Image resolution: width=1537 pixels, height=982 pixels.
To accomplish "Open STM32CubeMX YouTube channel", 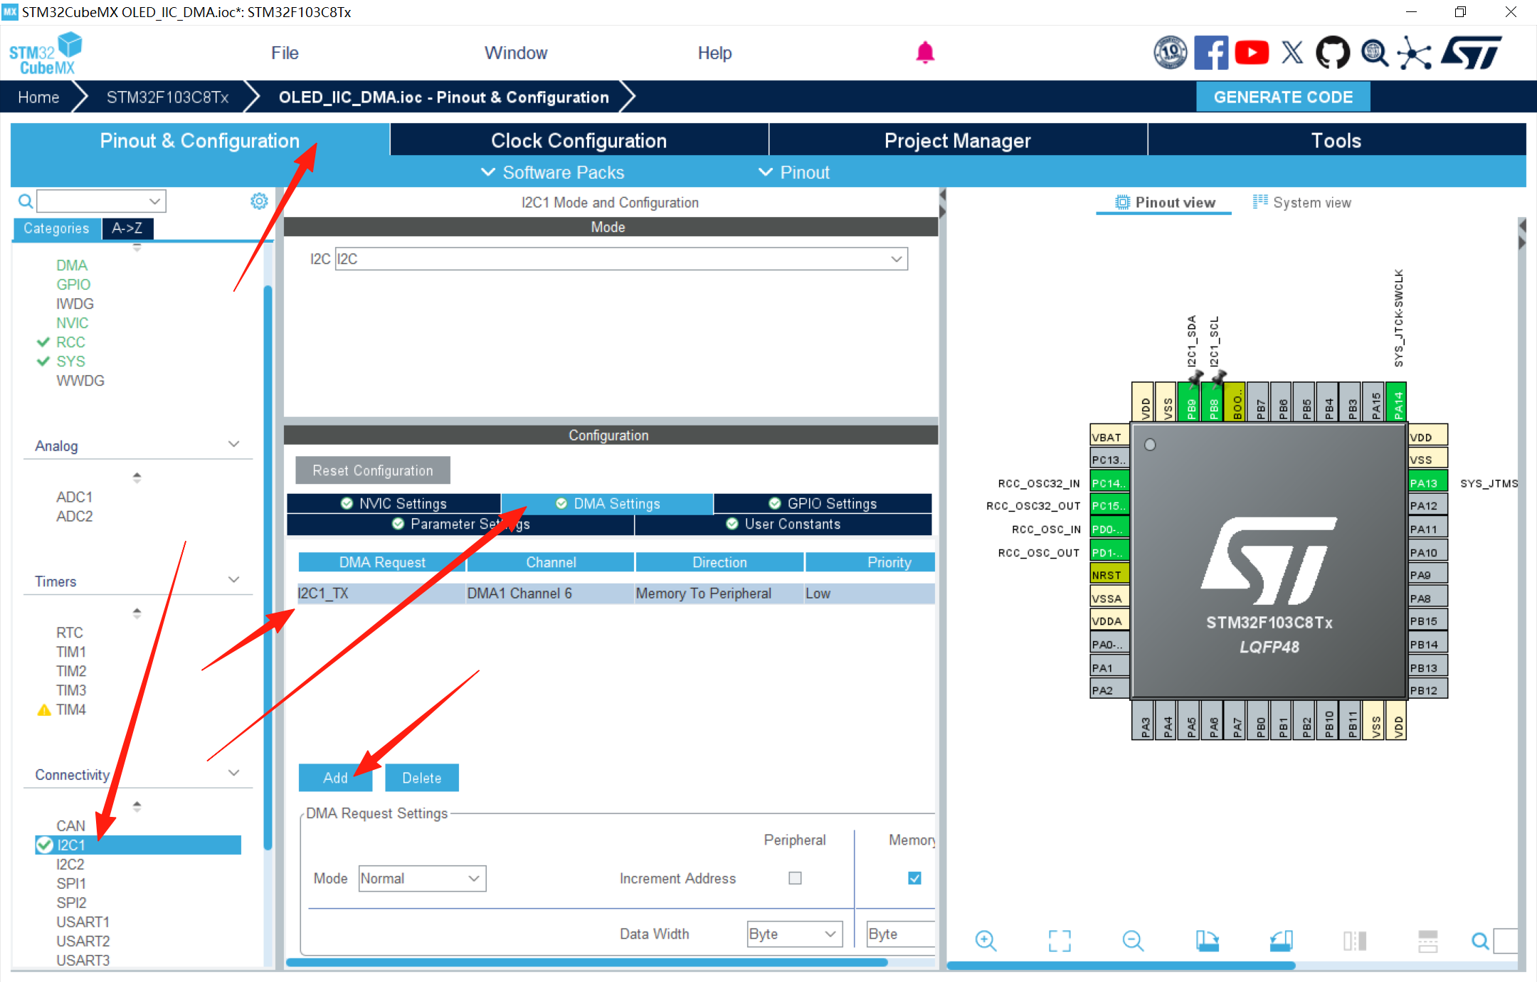I will click(x=1252, y=52).
